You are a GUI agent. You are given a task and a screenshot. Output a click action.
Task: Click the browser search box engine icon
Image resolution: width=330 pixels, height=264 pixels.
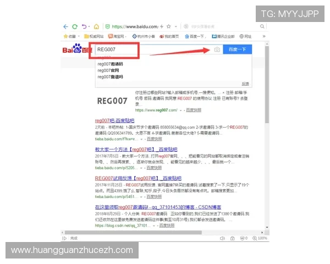pos(186,26)
